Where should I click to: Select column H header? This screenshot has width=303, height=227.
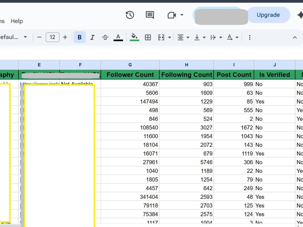[186, 65]
